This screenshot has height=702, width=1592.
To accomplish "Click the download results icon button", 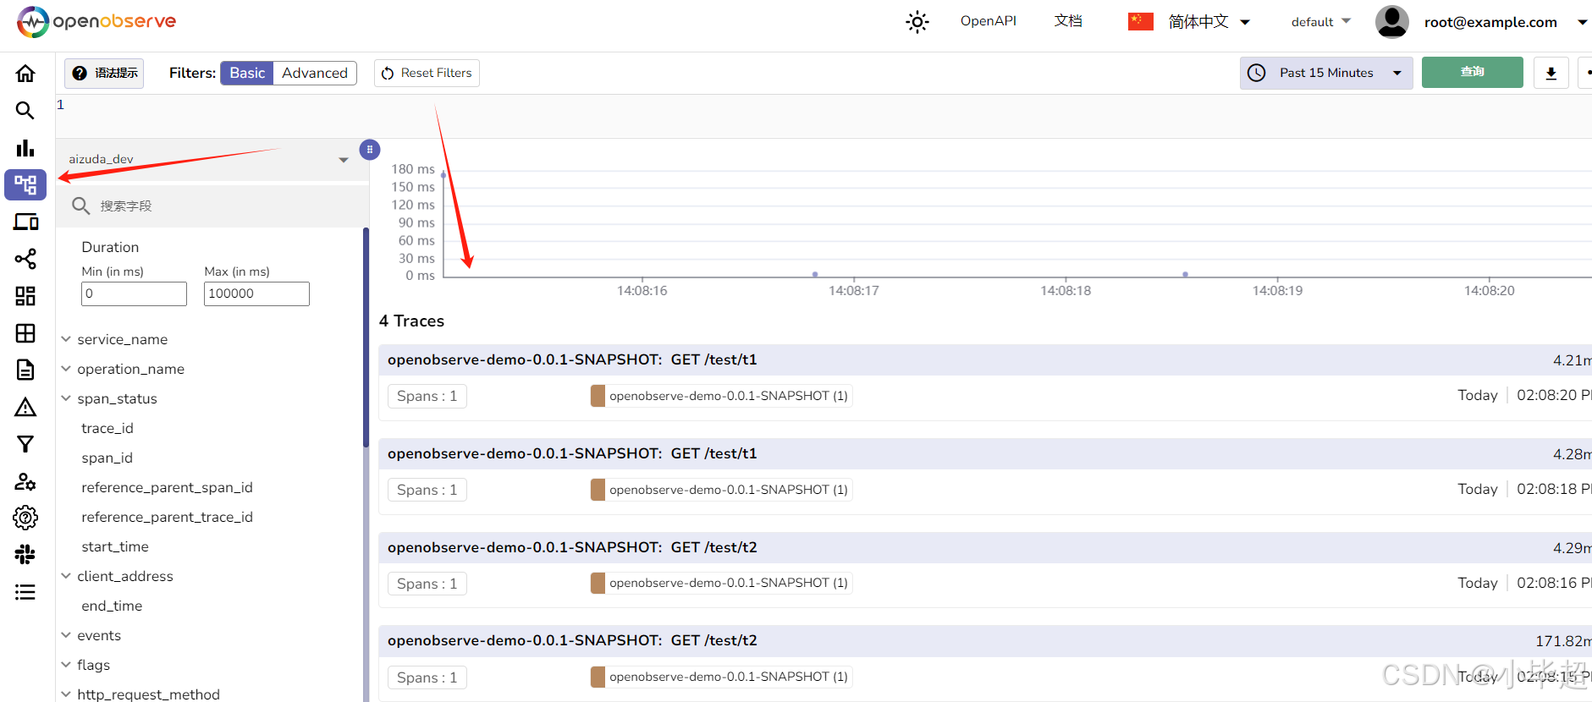I will pos(1551,73).
